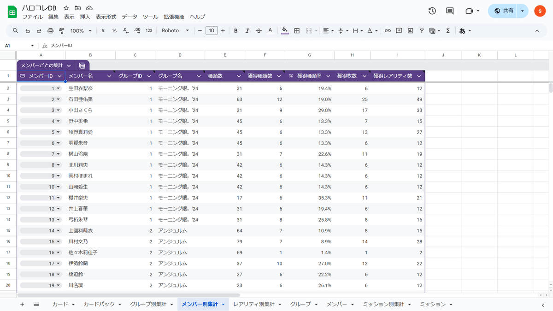The height and width of the screenshot is (311, 553).
Task: Open text wrapping dropdown
Action: 357,31
